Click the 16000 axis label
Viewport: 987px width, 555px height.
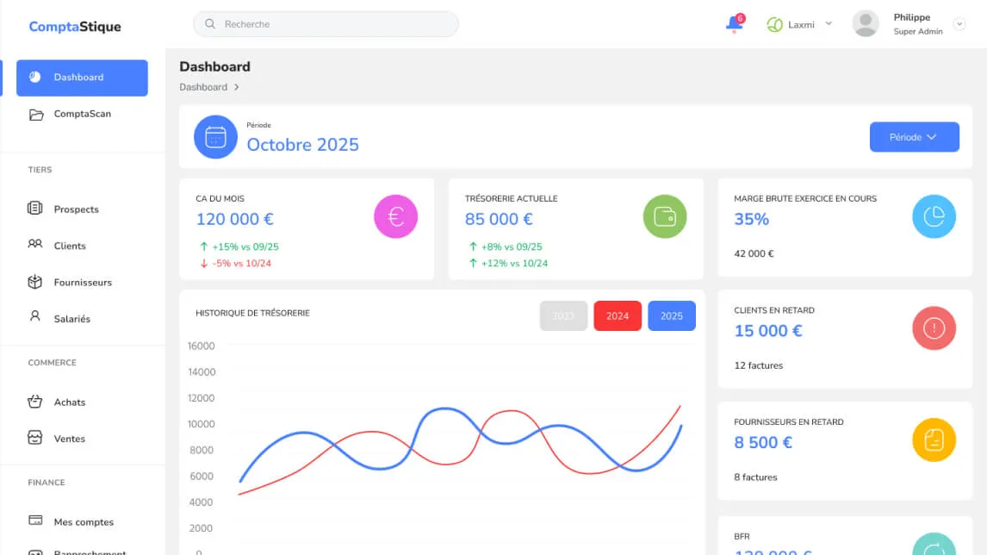click(202, 346)
